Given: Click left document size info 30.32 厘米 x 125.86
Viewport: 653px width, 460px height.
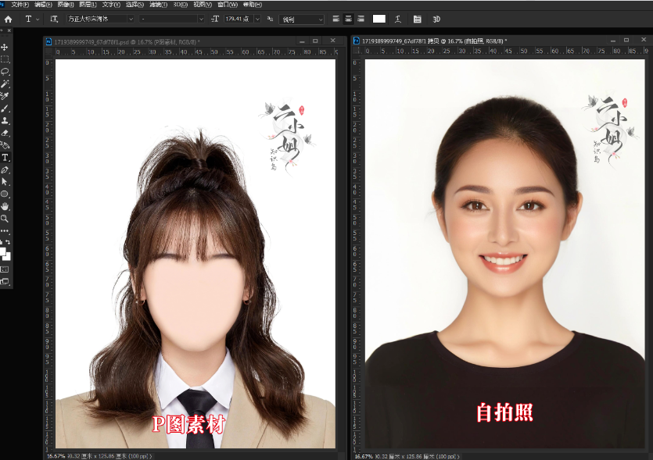Looking at the screenshot, I should 109,456.
